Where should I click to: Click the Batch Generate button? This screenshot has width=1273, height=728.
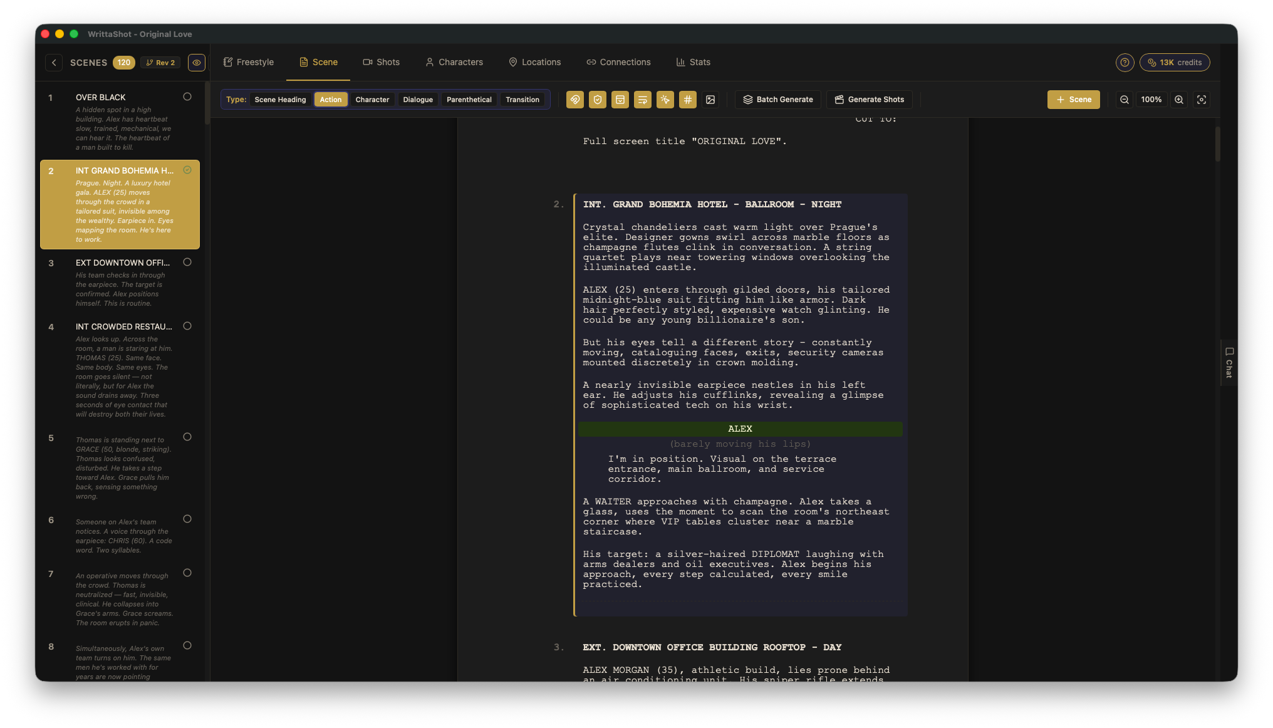(777, 99)
